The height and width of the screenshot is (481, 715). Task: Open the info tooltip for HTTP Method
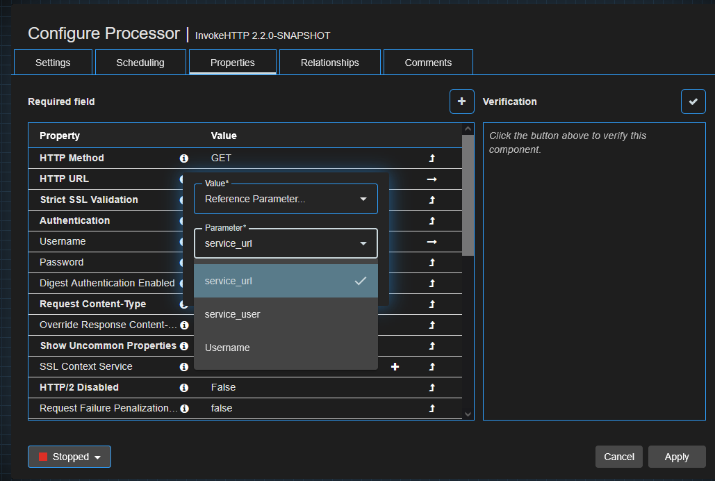183,158
